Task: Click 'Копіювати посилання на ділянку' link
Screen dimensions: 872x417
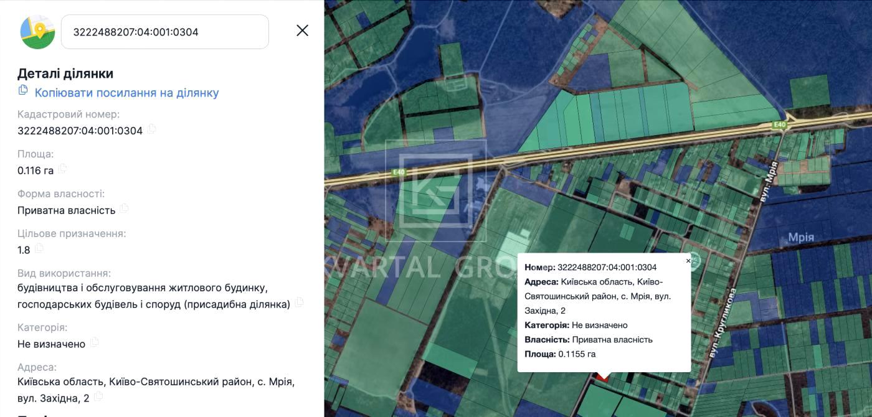Action: (x=126, y=93)
